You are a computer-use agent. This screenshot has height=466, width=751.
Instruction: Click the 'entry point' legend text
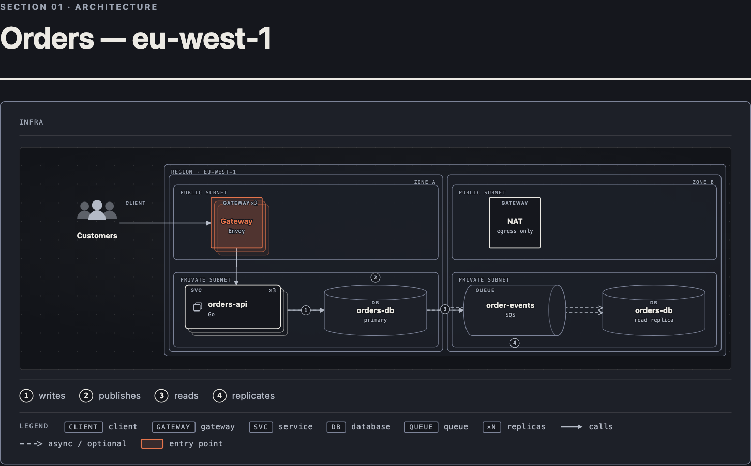[196, 444]
